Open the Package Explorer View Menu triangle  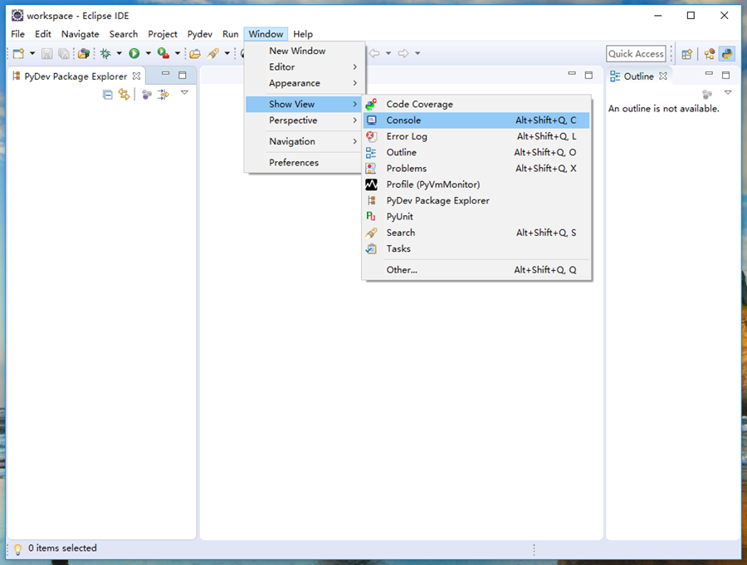(185, 92)
